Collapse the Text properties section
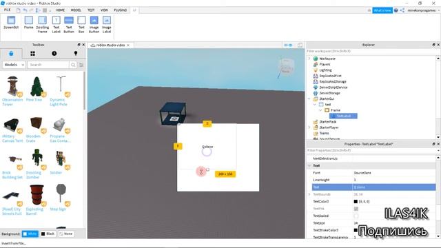441x248 pixels. pos(309,165)
